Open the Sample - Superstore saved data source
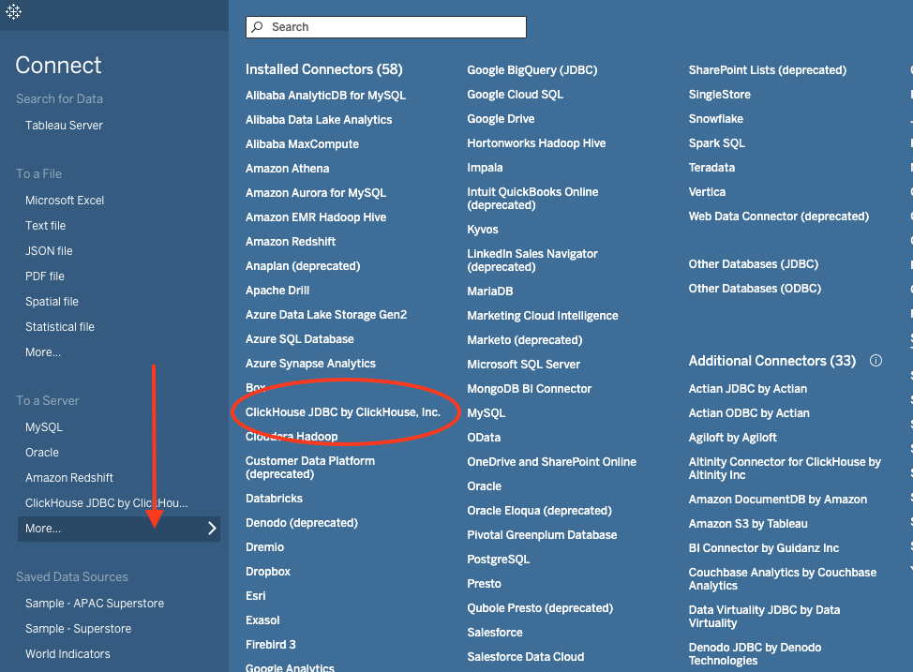This screenshot has width=913, height=672. click(x=78, y=629)
